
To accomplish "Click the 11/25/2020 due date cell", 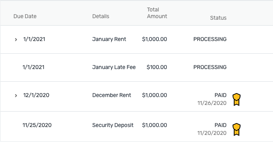I will click(37, 125).
